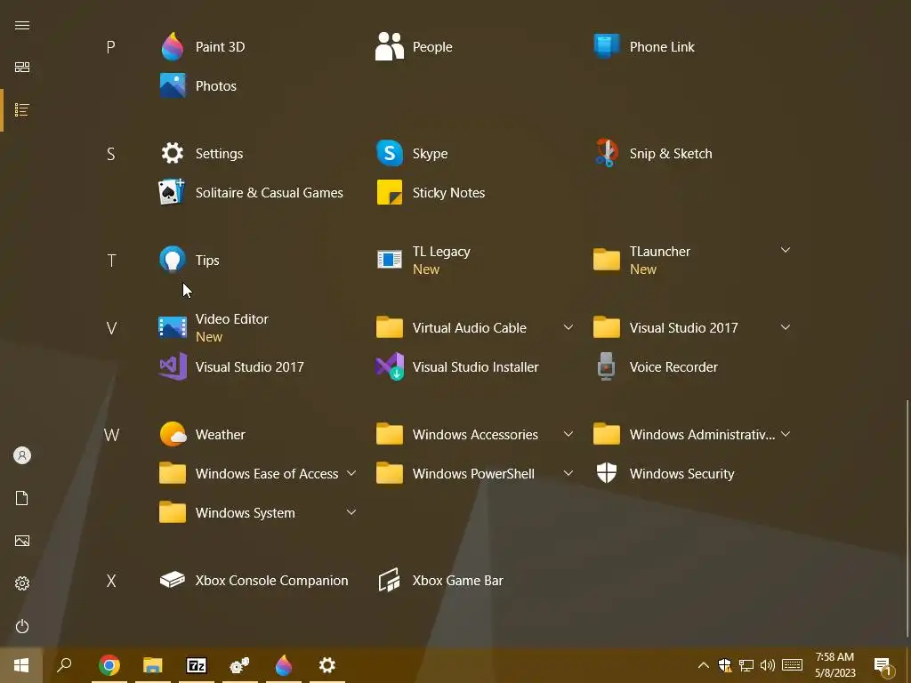Open the notification action center
The image size is (911, 683).
click(883, 665)
